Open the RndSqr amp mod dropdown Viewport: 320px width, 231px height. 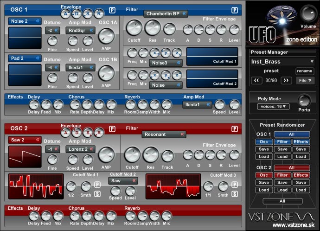(81, 31)
